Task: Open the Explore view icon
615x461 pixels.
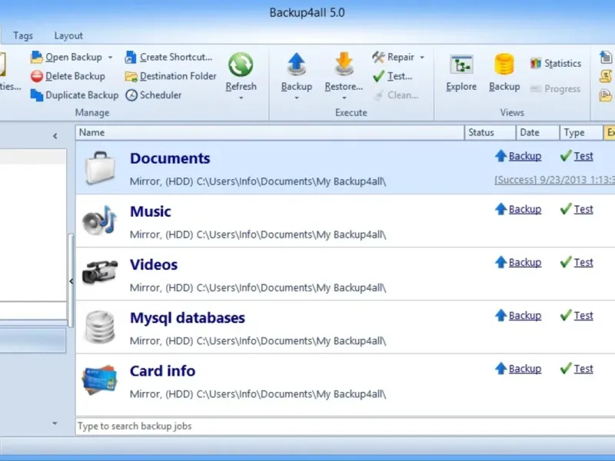Action: pyautogui.click(x=461, y=65)
